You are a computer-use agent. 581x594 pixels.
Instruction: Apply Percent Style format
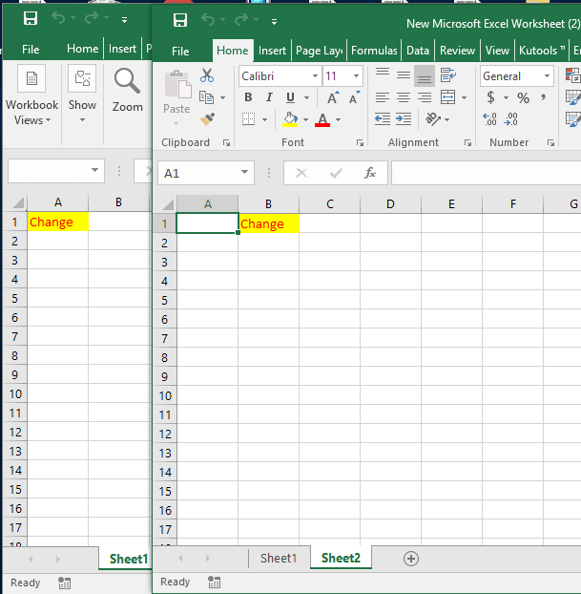pyautogui.click(x=523, y=97)
